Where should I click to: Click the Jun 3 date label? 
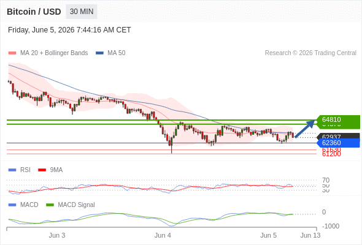point(57,235)
